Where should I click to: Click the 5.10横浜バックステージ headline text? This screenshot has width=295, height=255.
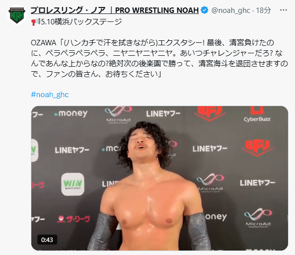click(x=81, y=22)
